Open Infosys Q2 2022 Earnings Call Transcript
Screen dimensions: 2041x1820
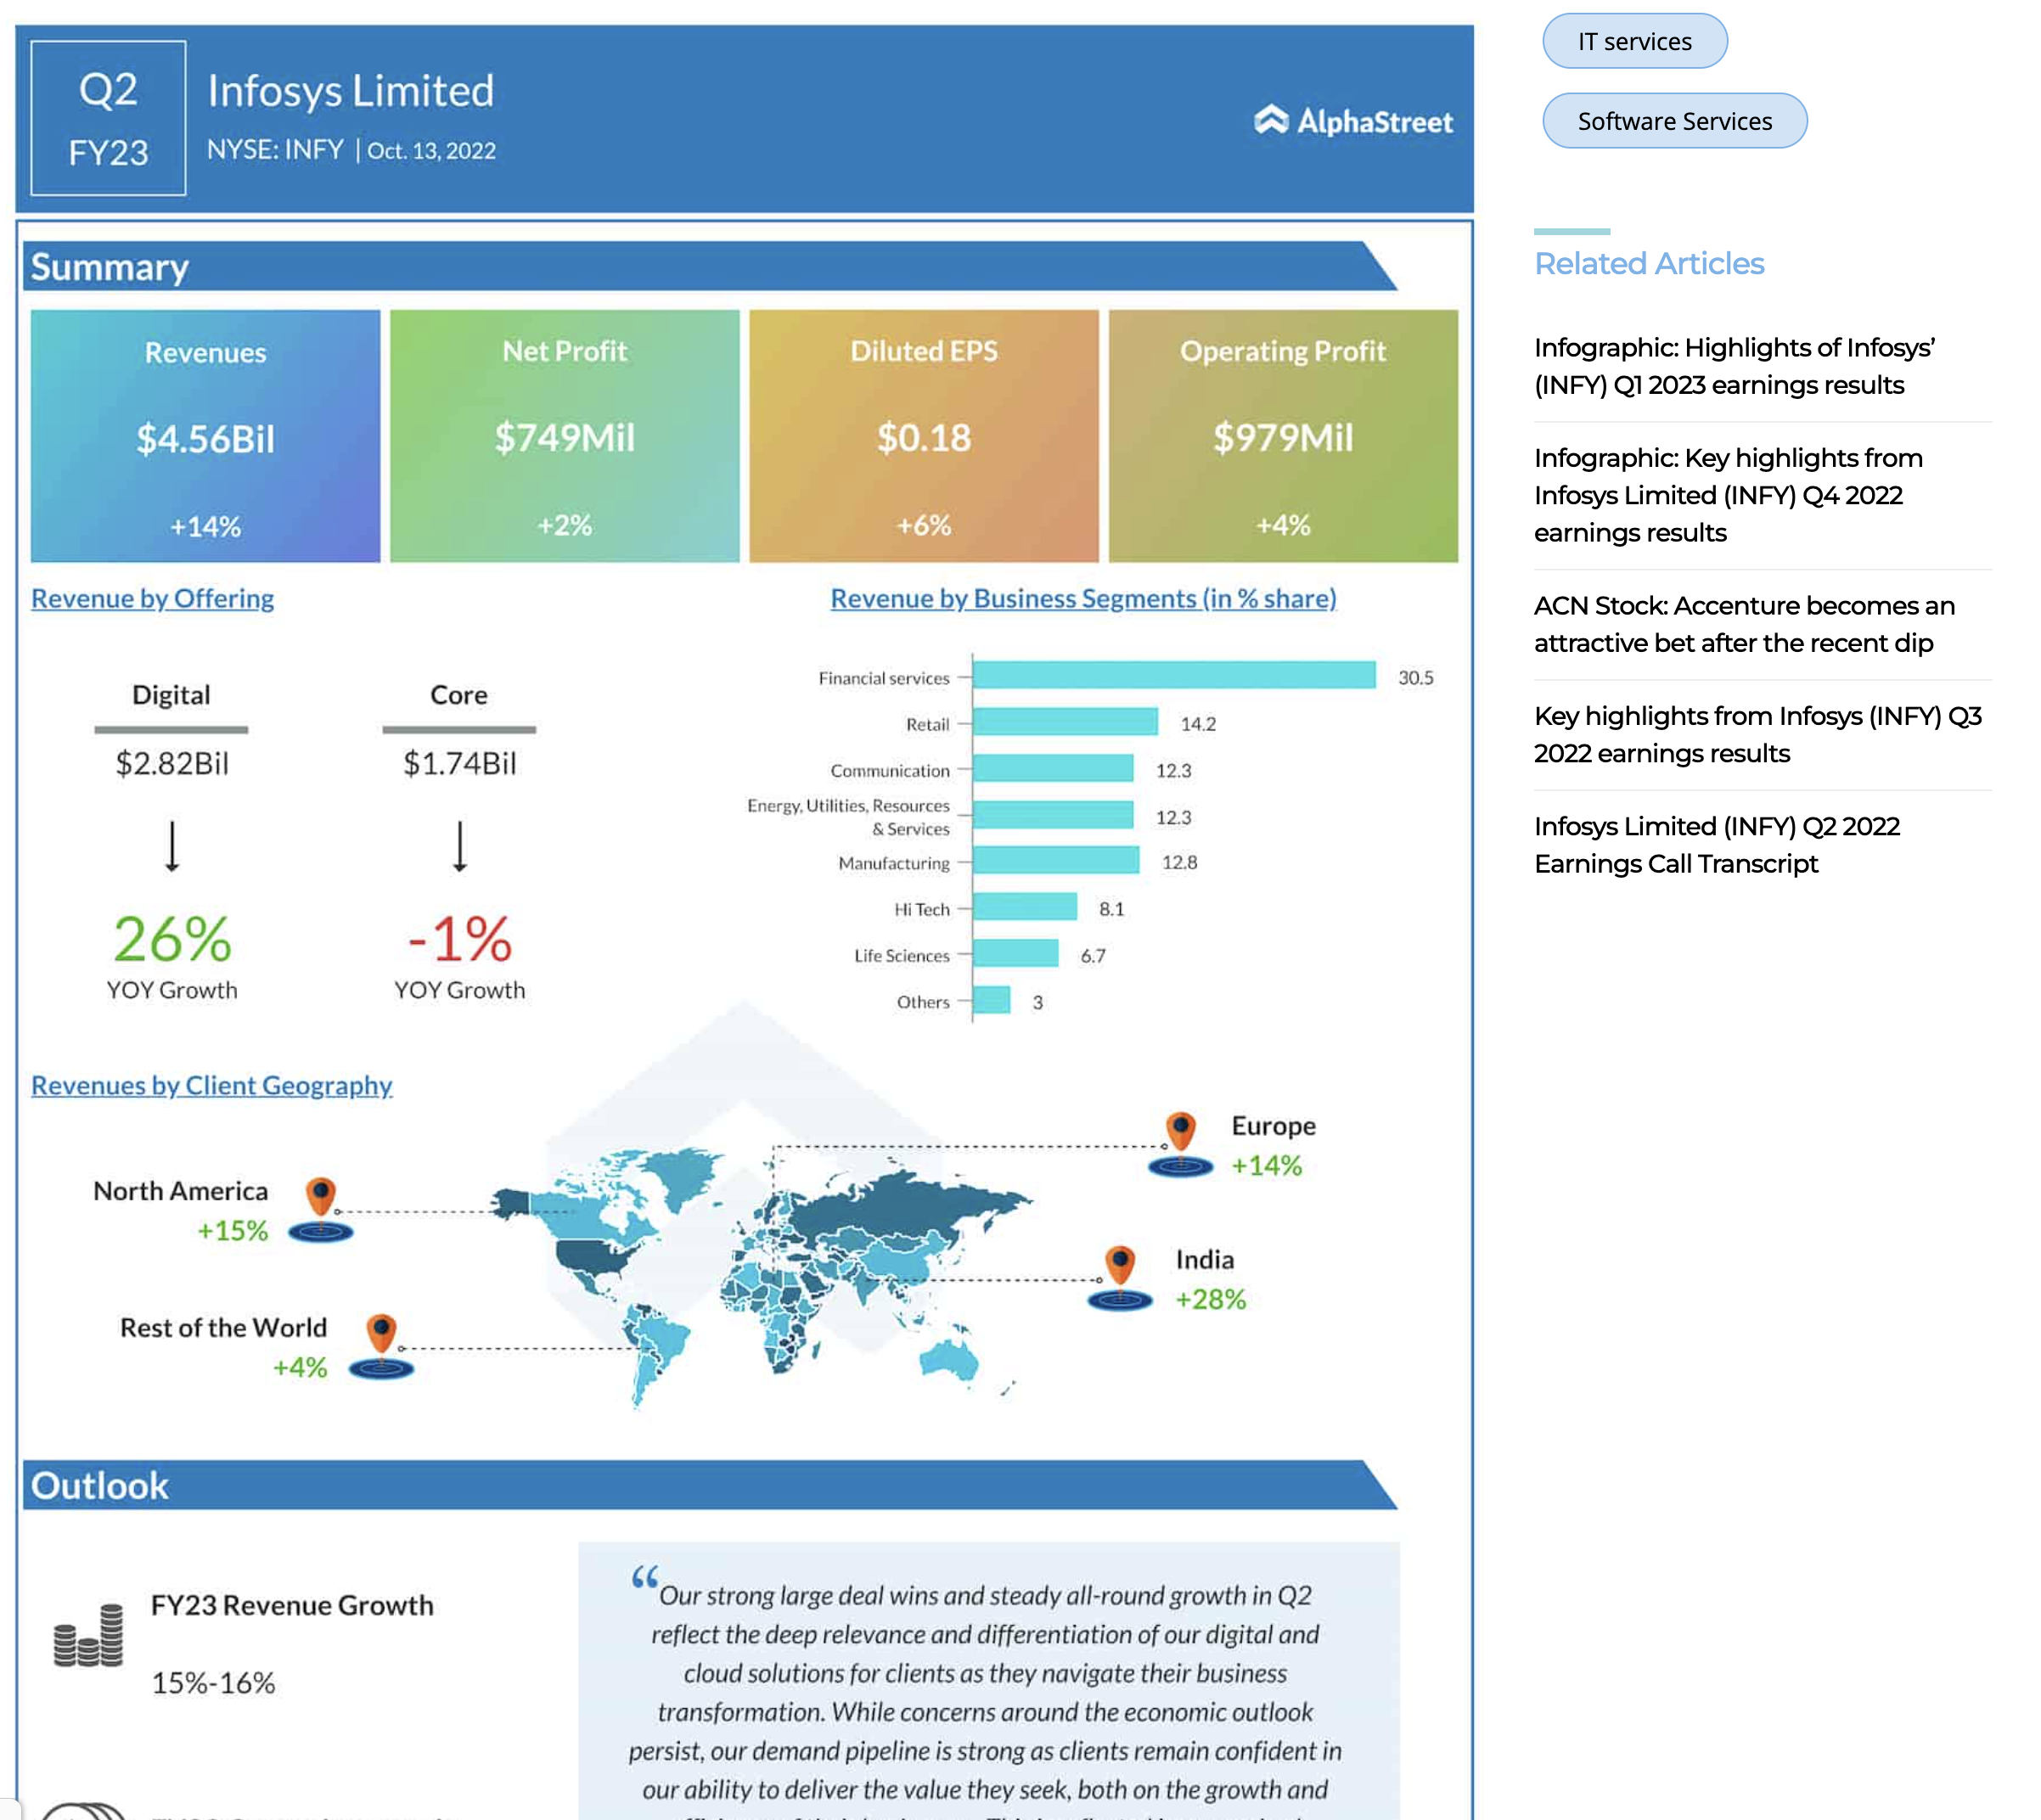click(1716, 845)
